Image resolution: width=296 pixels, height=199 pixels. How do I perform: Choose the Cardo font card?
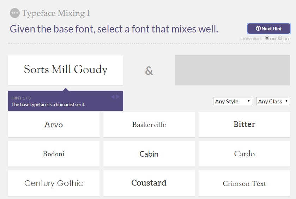(244, 154)
